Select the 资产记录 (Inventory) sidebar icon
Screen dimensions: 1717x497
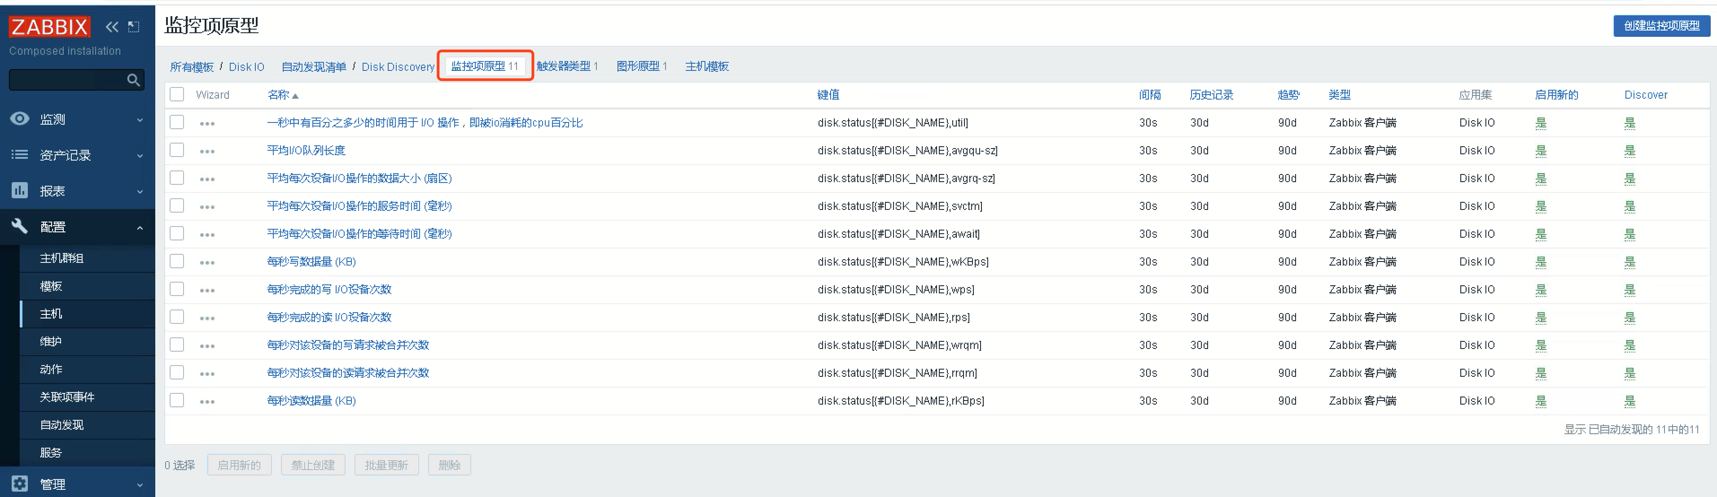(x=19, y=155)
